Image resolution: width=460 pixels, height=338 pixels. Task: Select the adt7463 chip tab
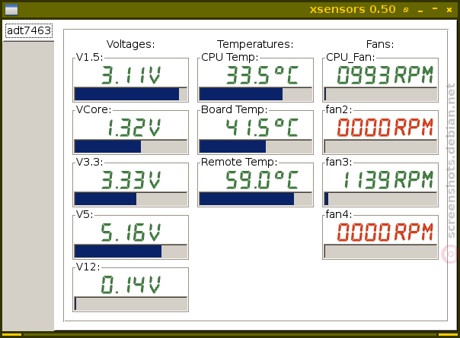pos(29,30)
